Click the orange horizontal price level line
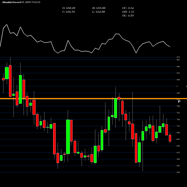This screenshot has width=187, height=187. point(93,99)
